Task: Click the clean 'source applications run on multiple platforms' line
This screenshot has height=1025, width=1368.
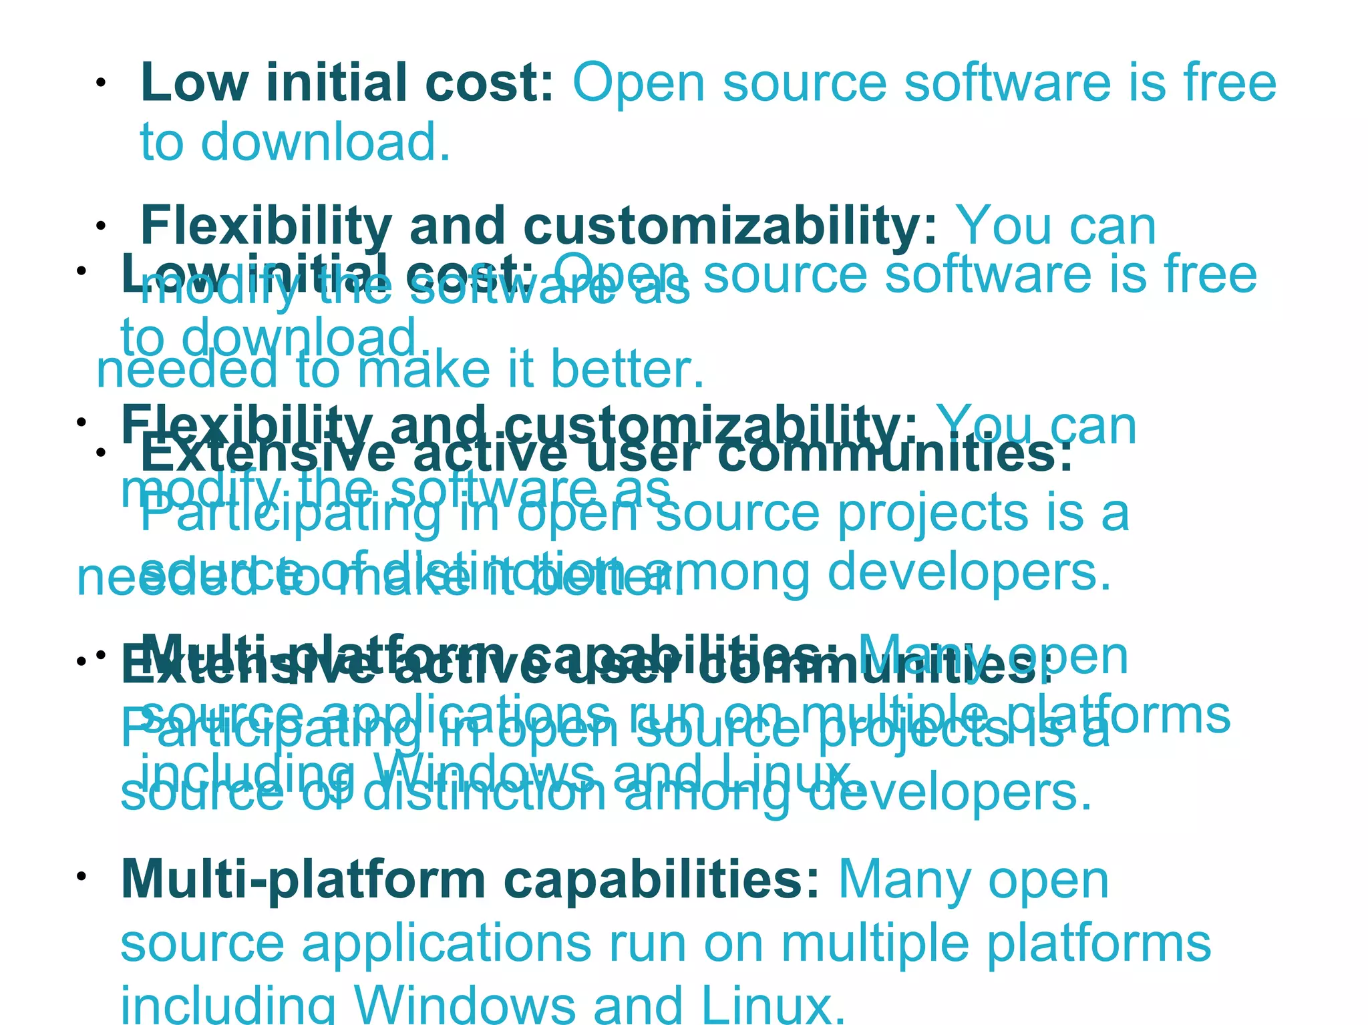Action: click(x=666, y=942)
